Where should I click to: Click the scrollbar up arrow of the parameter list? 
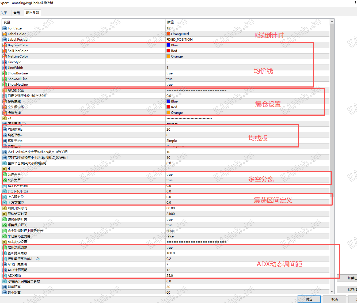332,21
